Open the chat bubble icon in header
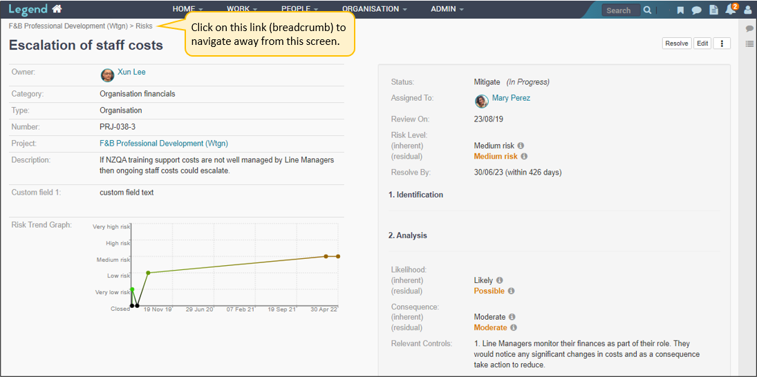The width and height of the screenshot is (757, 377). [x=696, y=10]
